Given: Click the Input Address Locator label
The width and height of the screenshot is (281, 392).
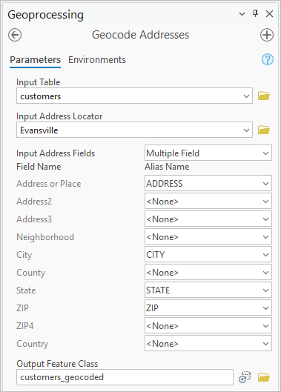Looking at the screenshot, I should click(x=59, y=116).
